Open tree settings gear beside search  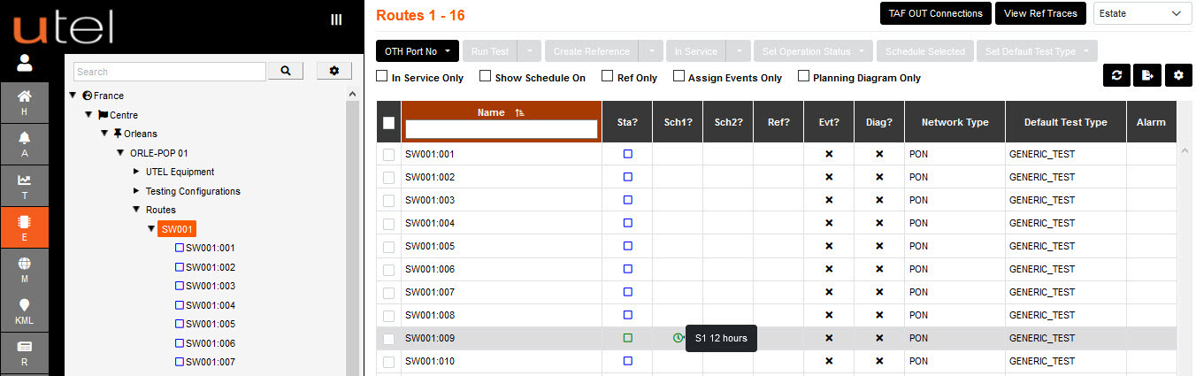[333, 71]
